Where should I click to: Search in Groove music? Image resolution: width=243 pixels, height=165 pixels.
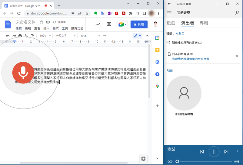pos(237,13)
